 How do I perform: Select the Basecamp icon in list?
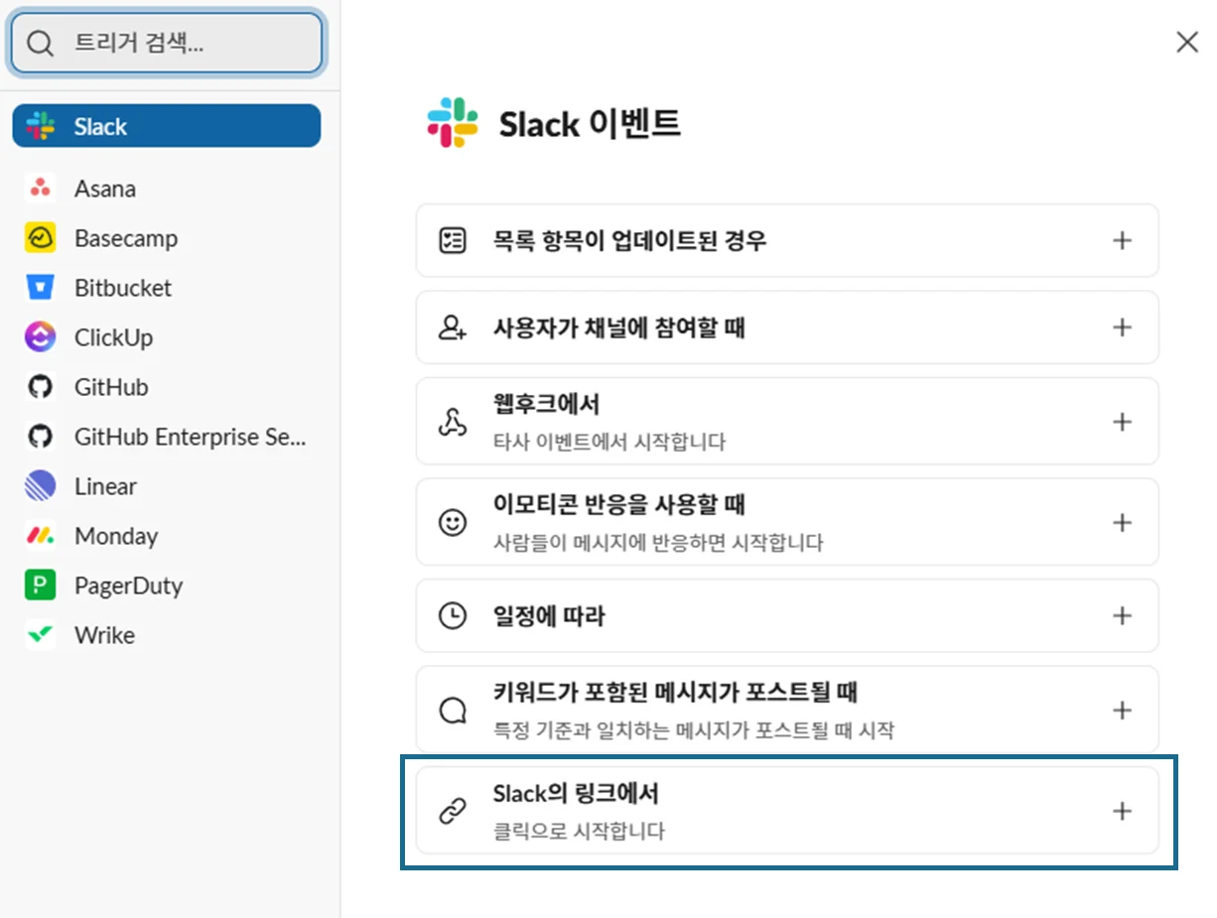40,238
